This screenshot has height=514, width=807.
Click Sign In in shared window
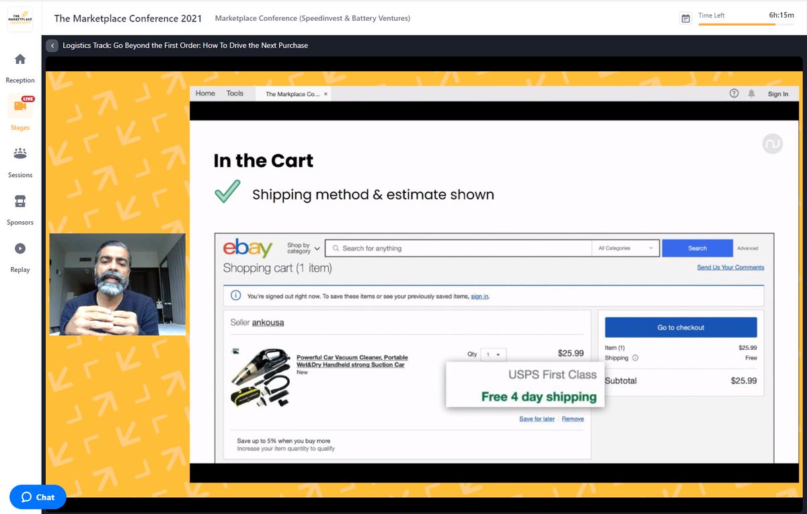click(778, 94)
